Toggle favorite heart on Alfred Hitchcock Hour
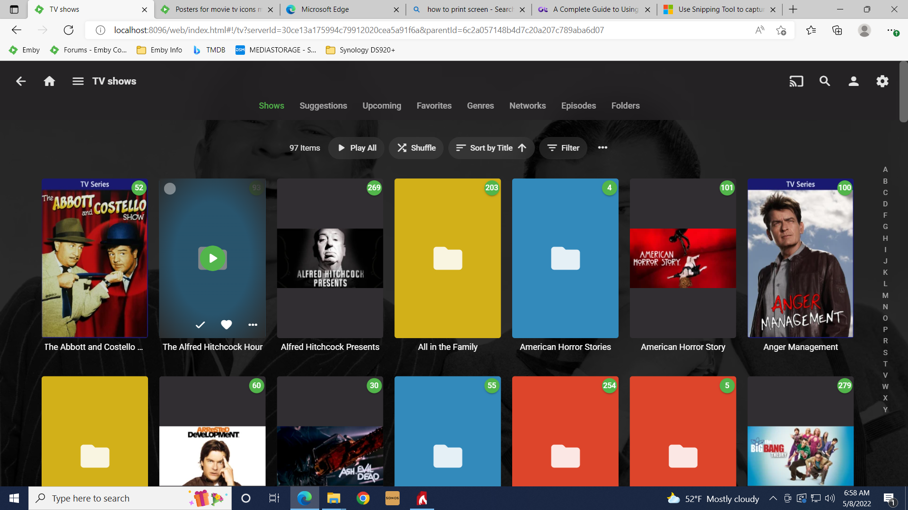This screenshot has height=510, width=908. click(227, 325)
